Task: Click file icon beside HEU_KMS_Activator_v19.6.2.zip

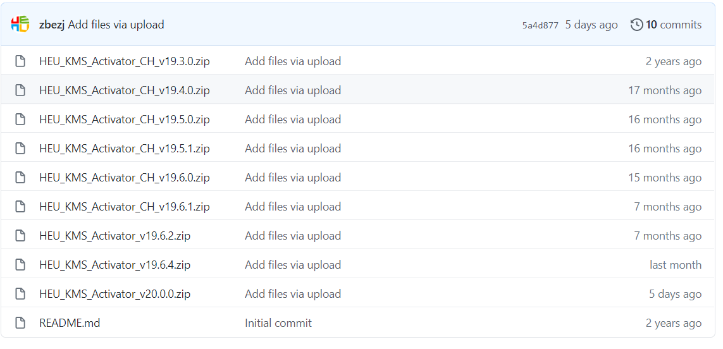Action: pyautogui.click(x=20, y=236)
